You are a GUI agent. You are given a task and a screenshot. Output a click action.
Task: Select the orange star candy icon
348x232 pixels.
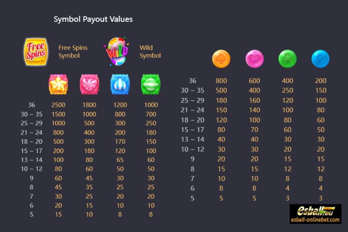pyautogui.click(x=58, y=84)
